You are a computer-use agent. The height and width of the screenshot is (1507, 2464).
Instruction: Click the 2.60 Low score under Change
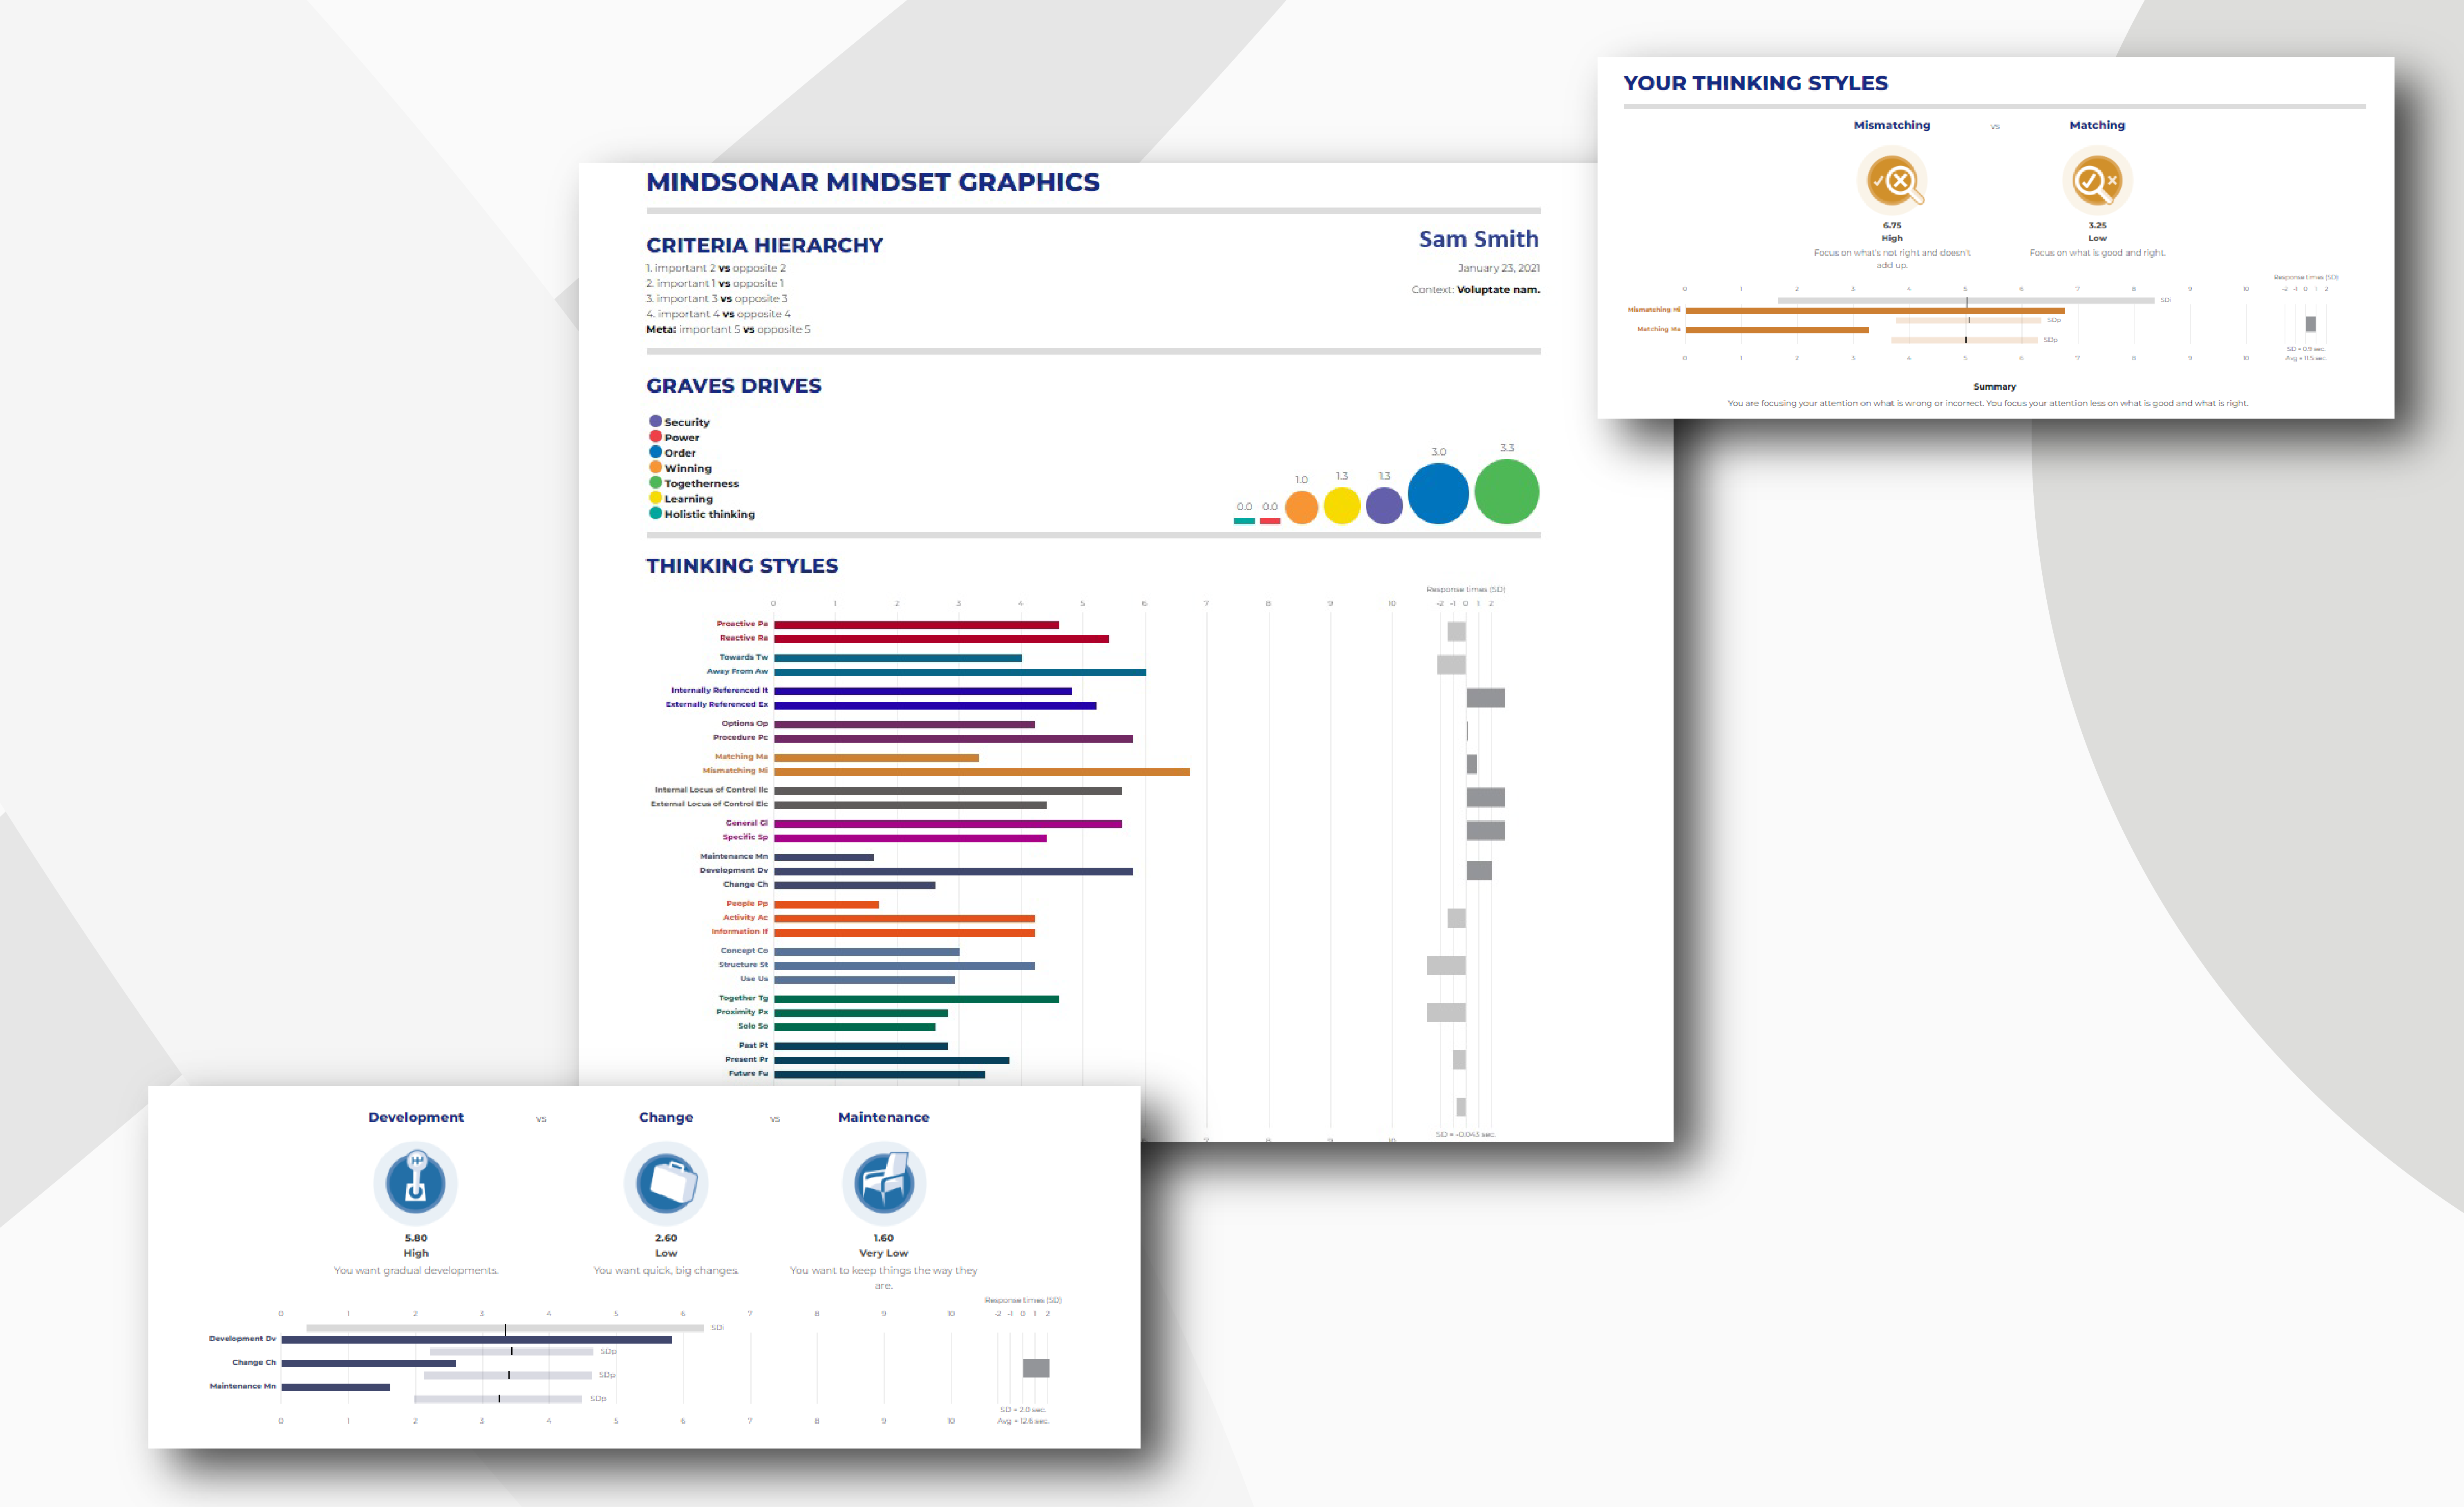tap(666, 1245)
